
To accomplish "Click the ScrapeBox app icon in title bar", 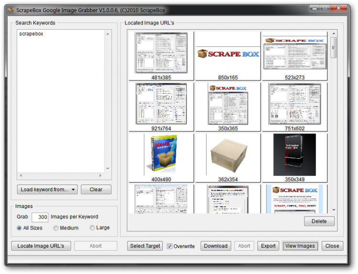I will [x=11, y=10].
